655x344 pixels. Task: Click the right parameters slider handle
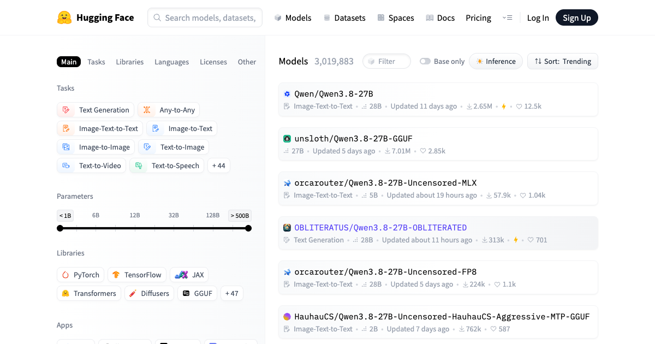click(x=248, y=228)
